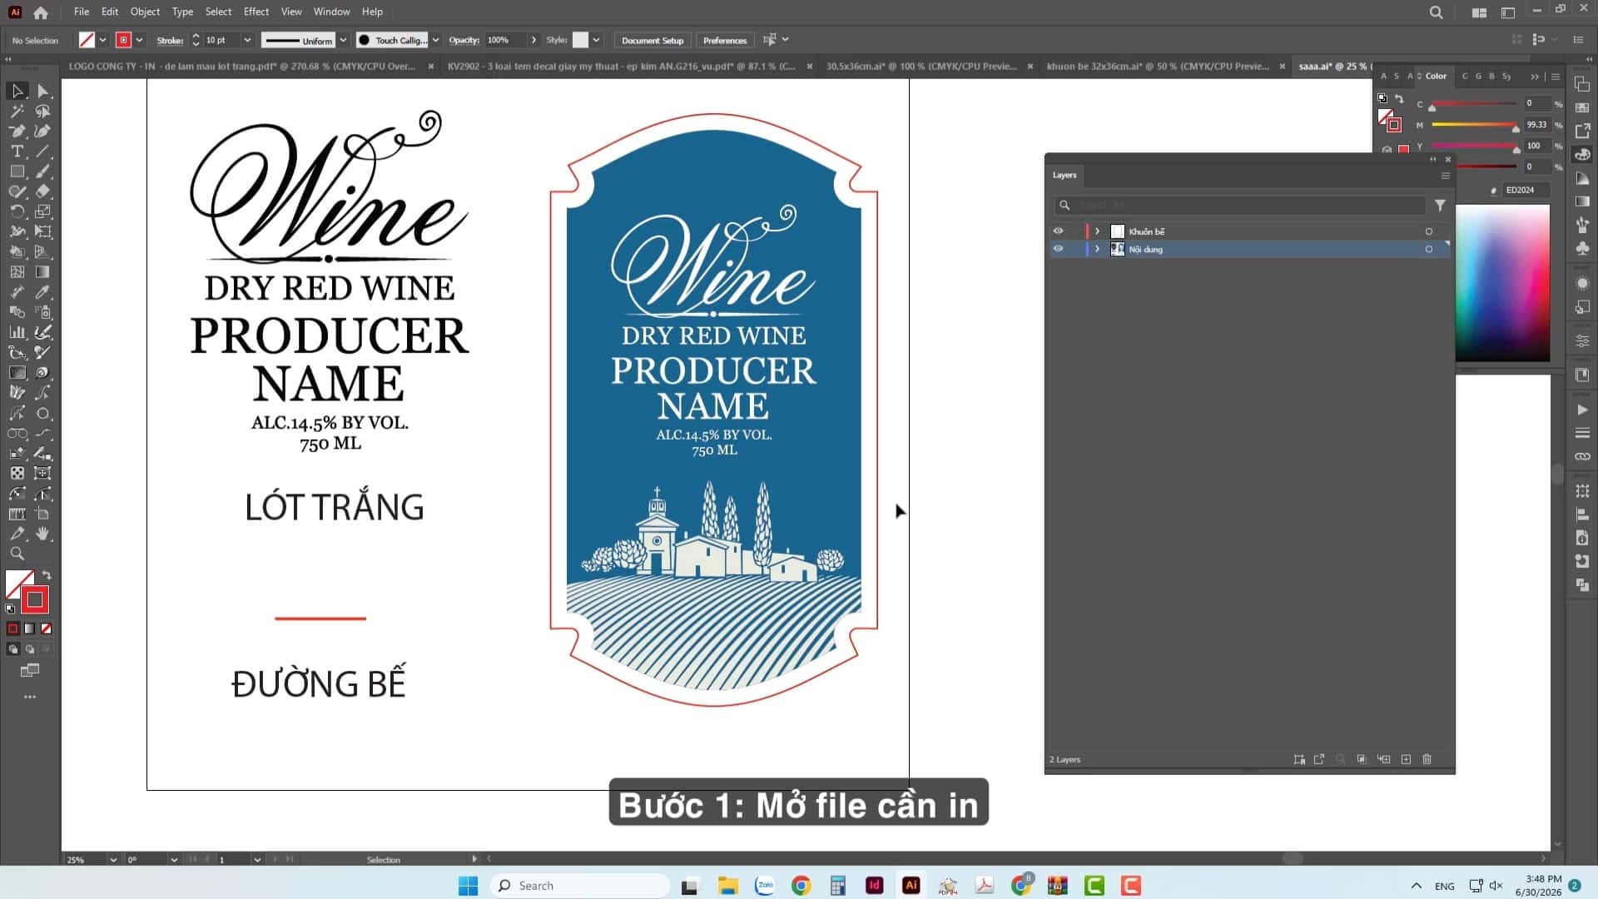This screenshot has width=1598, height=899.
Task: Adjust the Cyan C slider
Action: [x=1432, y=108]
